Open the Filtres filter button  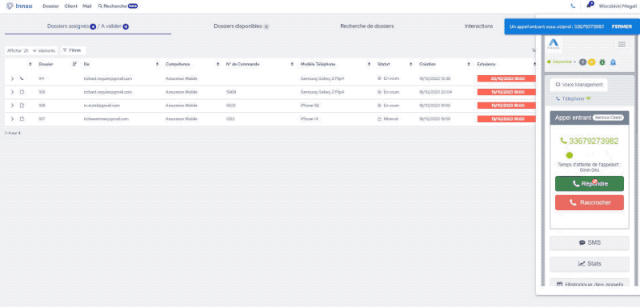73,50
